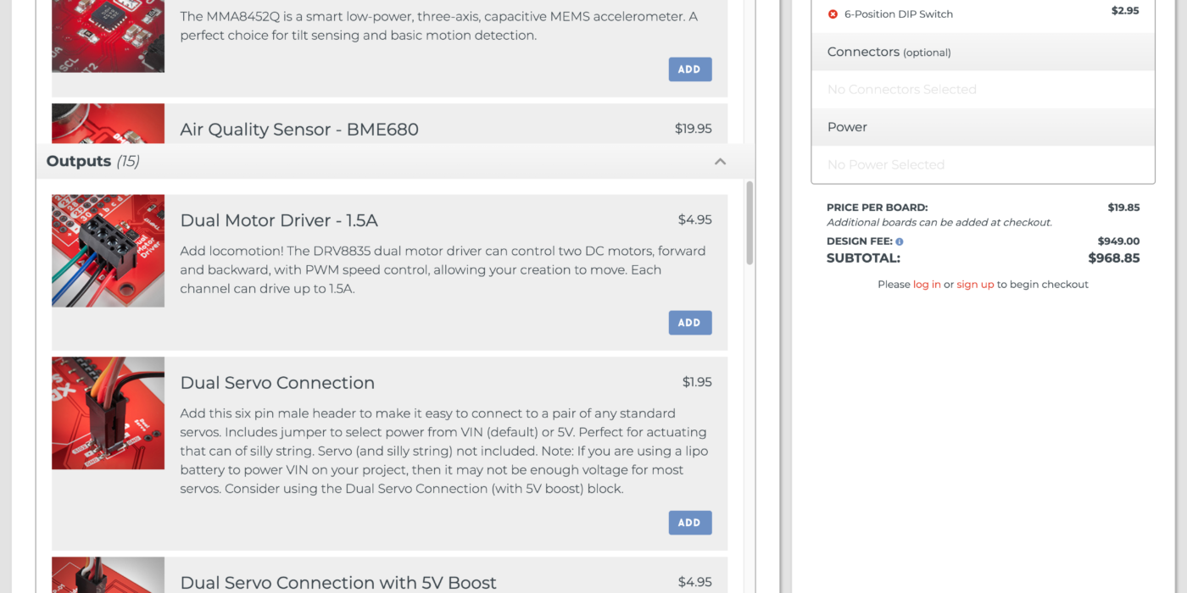Click the Dual Servo Connection title
Screen dimensions: 1187x593
(277, 383)
